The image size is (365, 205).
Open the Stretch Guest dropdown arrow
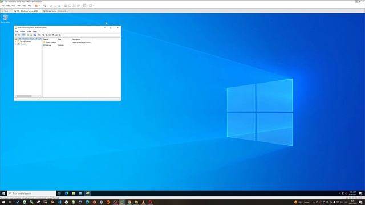(x=94, y=6)
